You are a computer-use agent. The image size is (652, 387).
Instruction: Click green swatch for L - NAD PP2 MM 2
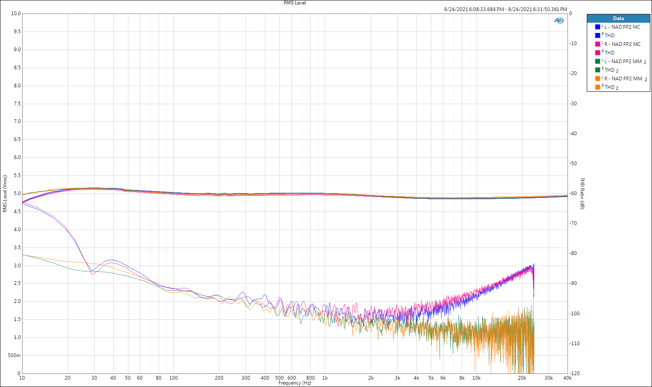[597, 61]
